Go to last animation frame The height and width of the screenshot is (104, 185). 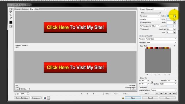[174, 93]
